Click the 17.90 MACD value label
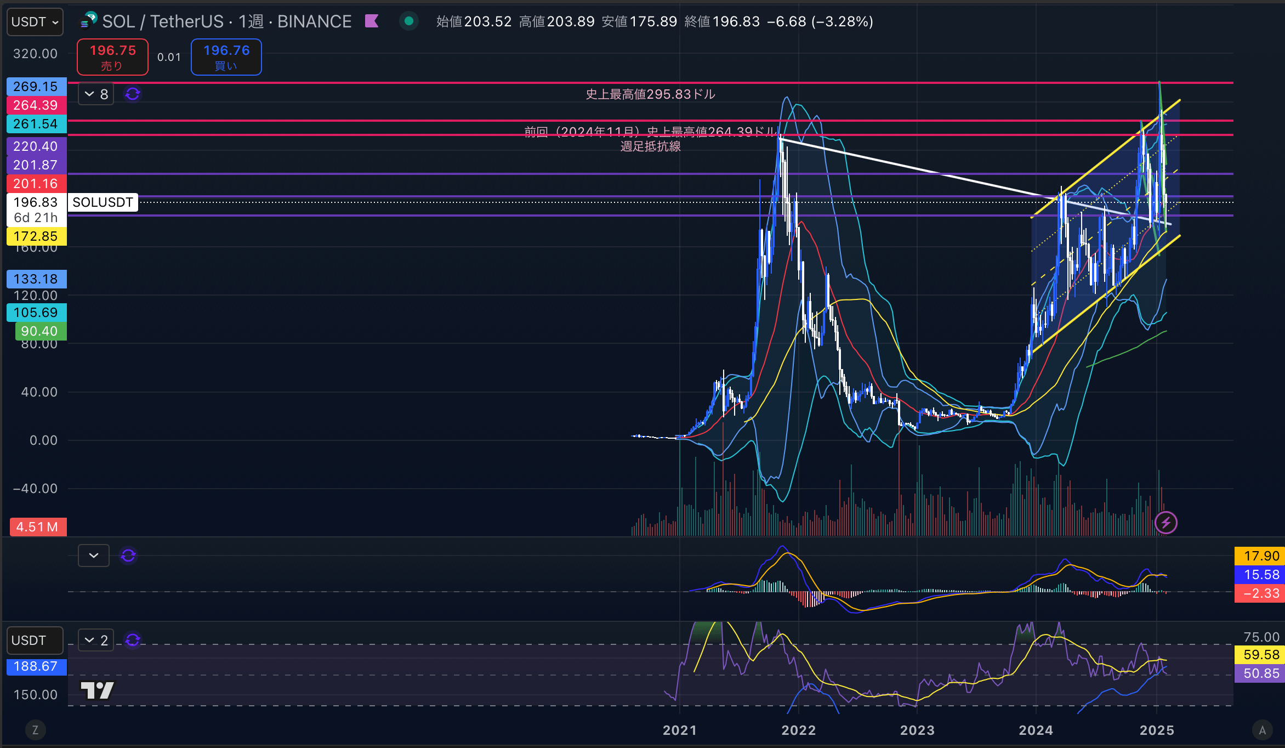The height and width of the screenshot is (748, 1285). tap(1259, 556)
